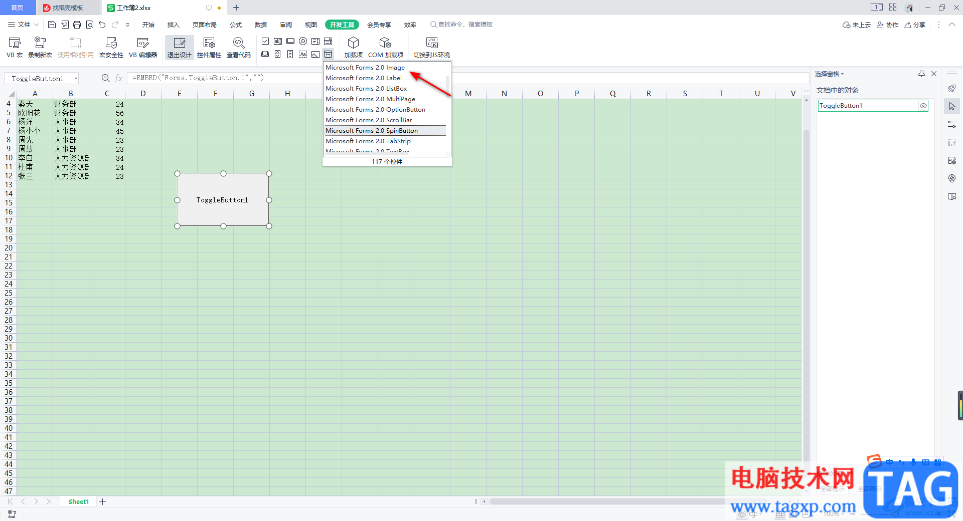The width and height of the screenshot is (963, 521).
Task: Open 加载项 add-ins
Action: [354, 48]
